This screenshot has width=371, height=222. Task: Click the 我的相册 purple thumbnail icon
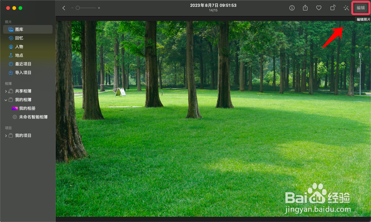[x=15, y=109]
